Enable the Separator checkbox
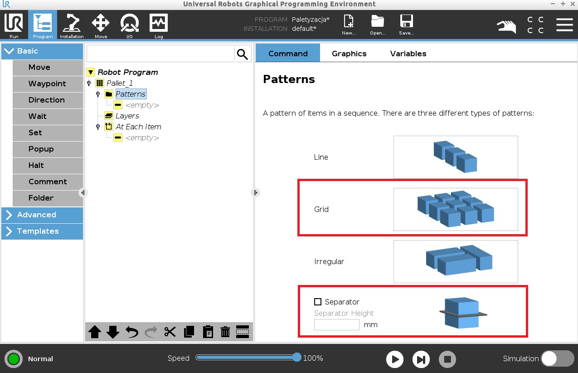The height and width of the screenshot is (373, 578). click(x=318, y=302)
